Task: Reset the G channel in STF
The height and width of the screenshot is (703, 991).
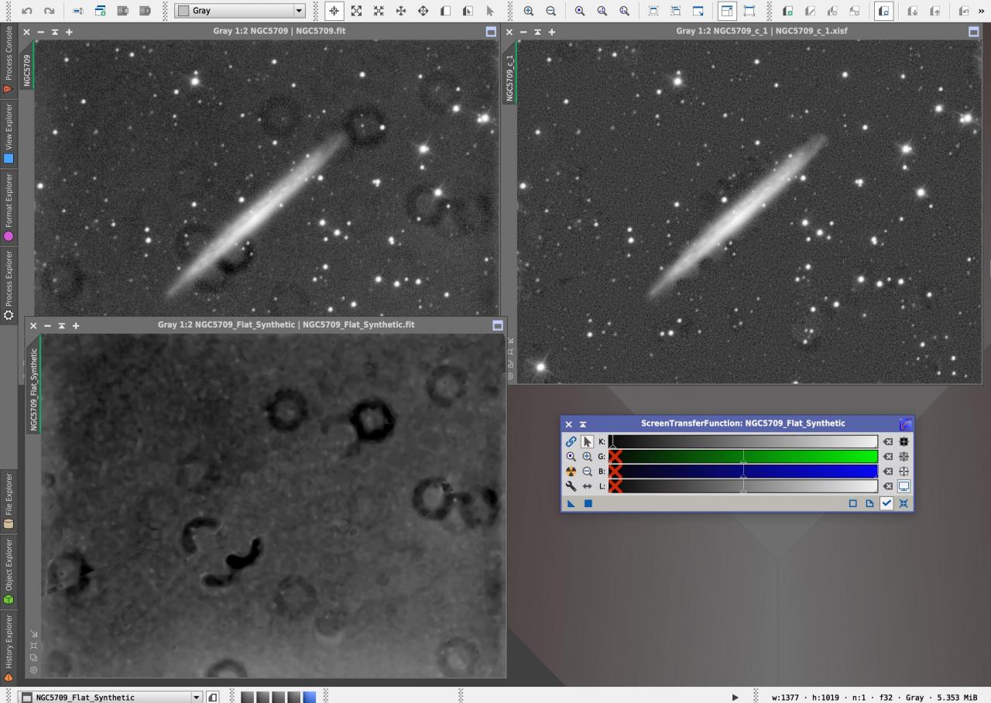Action: [x=888, y=457]
